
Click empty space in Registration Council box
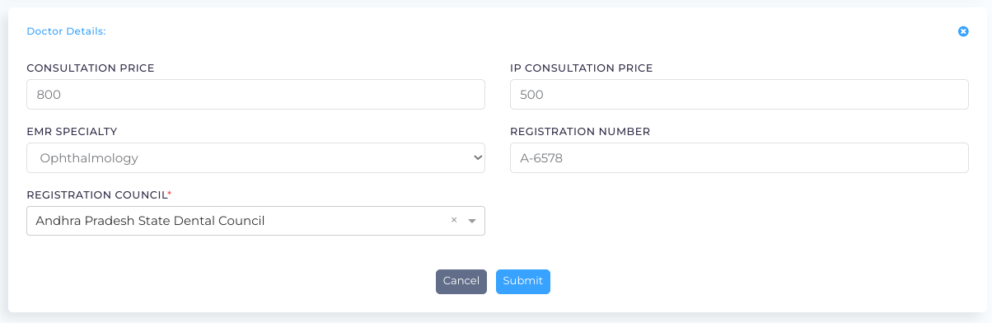pos(357,221)
